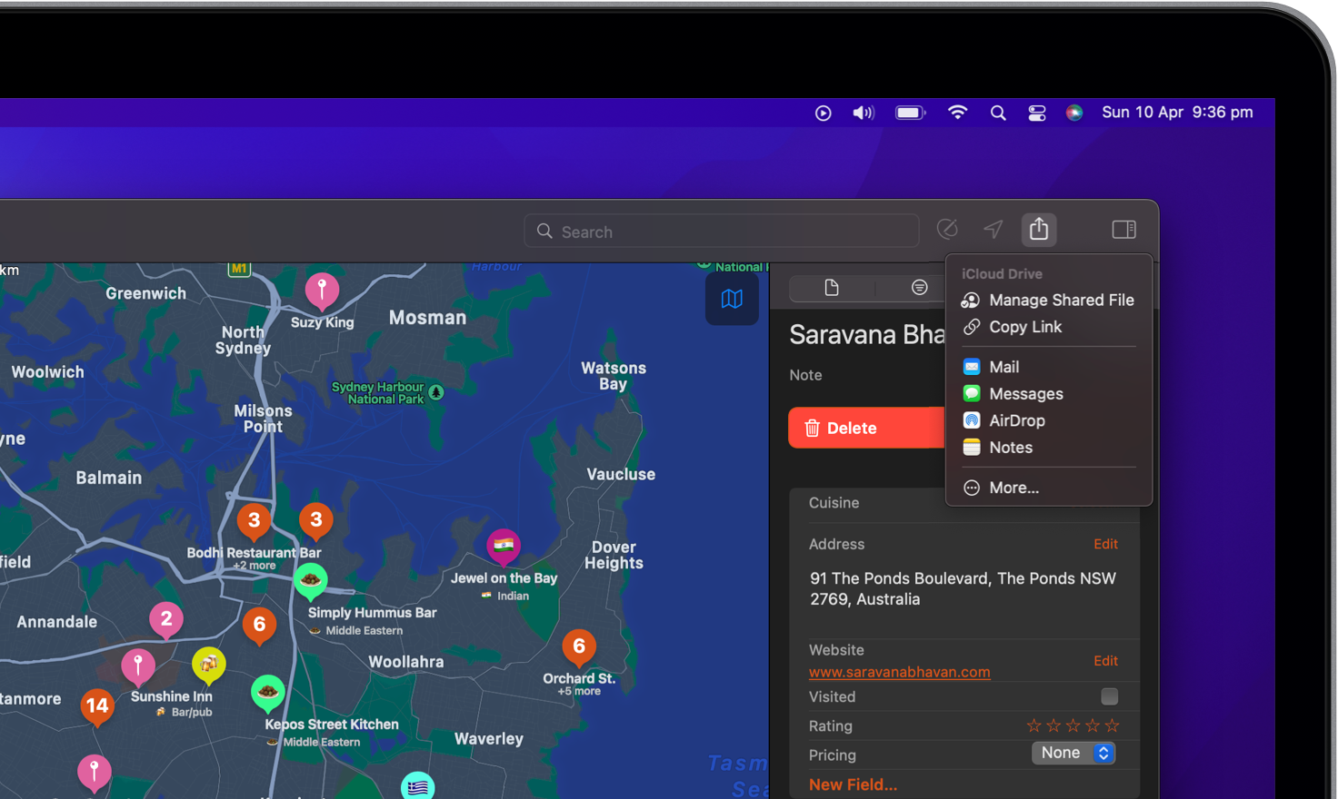This screenshot has height=799, width=1338.
Task: Click the circular markup icon beside Search
Action: tap(947, 230)
